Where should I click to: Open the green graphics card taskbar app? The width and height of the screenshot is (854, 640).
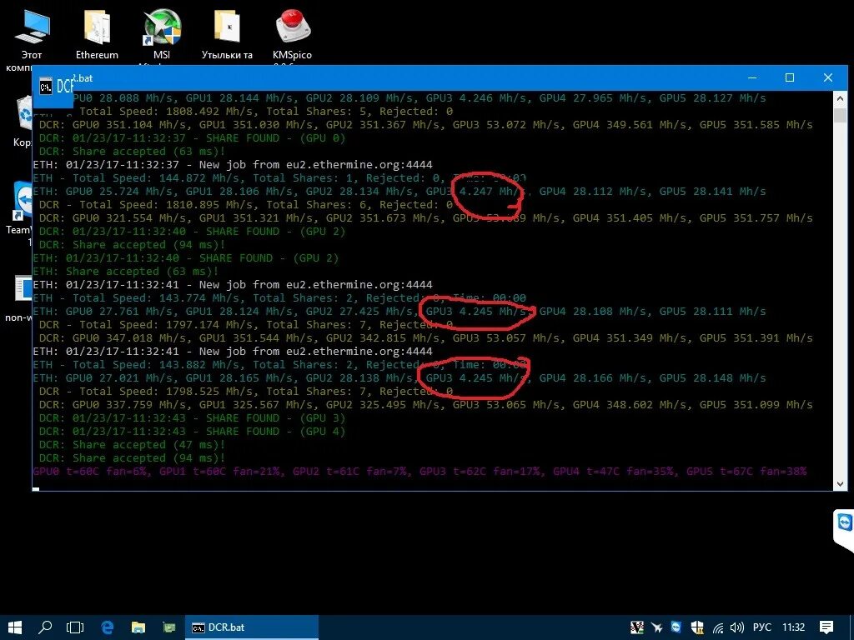169,627
